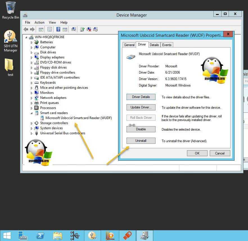Click the blue Help toolbar icon
This screenshot has width=248, height=241.
click(x=58, y=29)
